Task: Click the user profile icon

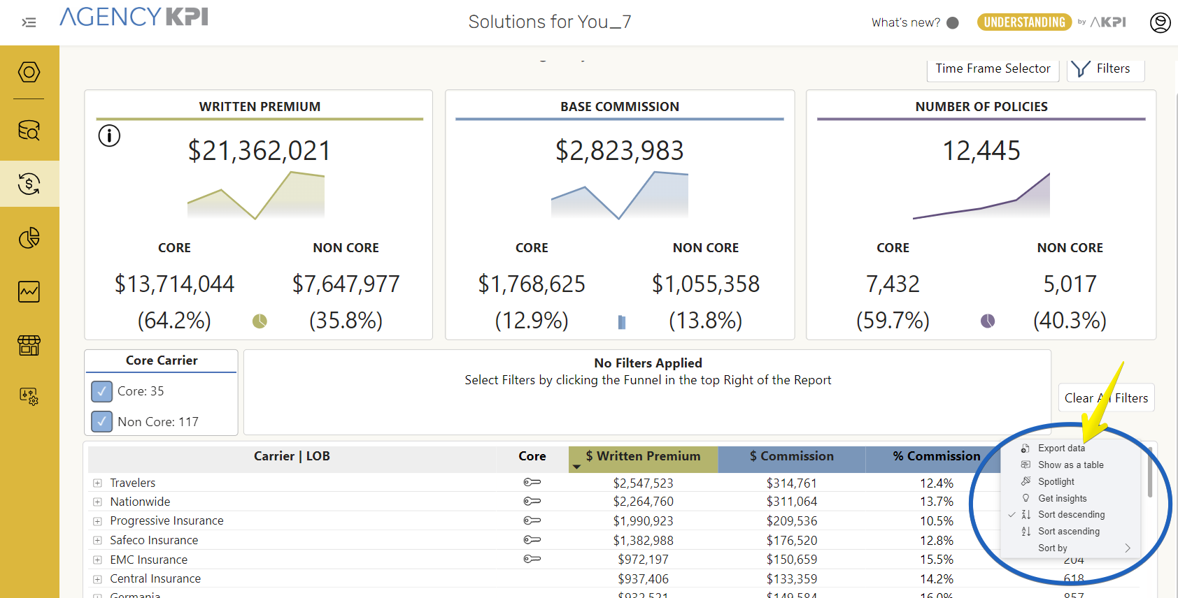Action: pos(1160,22)
